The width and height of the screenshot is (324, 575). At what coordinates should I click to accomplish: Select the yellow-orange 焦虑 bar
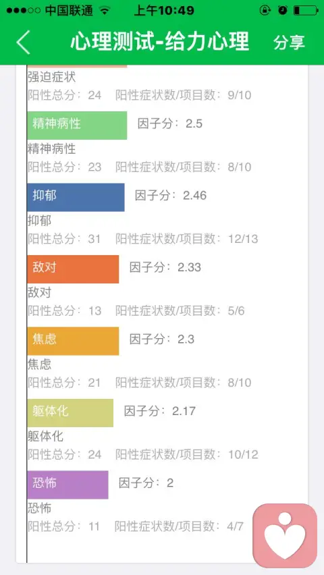click(x=73, y=341)
